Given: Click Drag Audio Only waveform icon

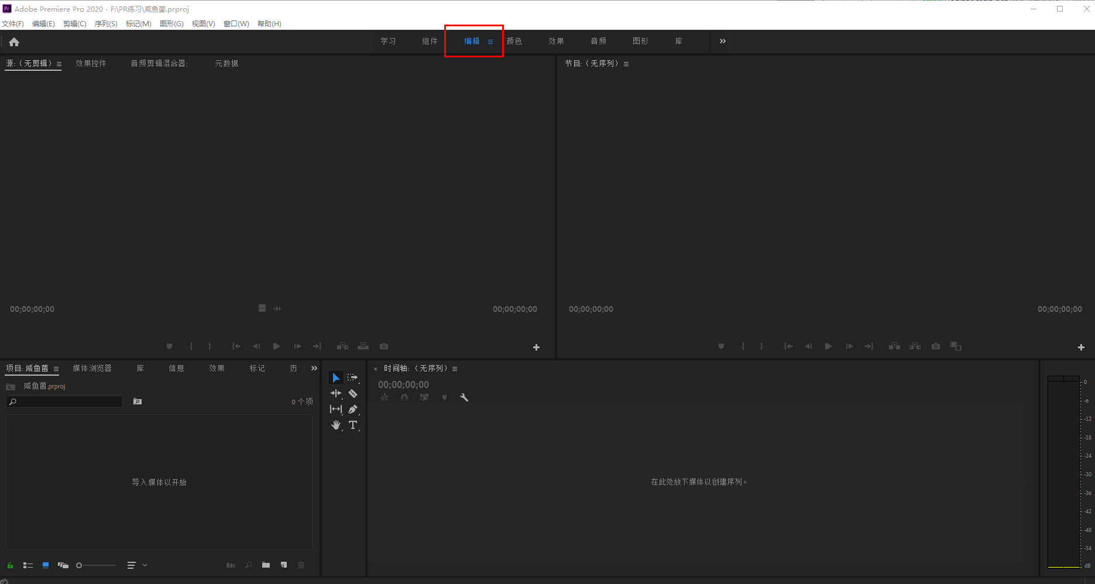Looking at the screenshot, I should pos(277,308).
